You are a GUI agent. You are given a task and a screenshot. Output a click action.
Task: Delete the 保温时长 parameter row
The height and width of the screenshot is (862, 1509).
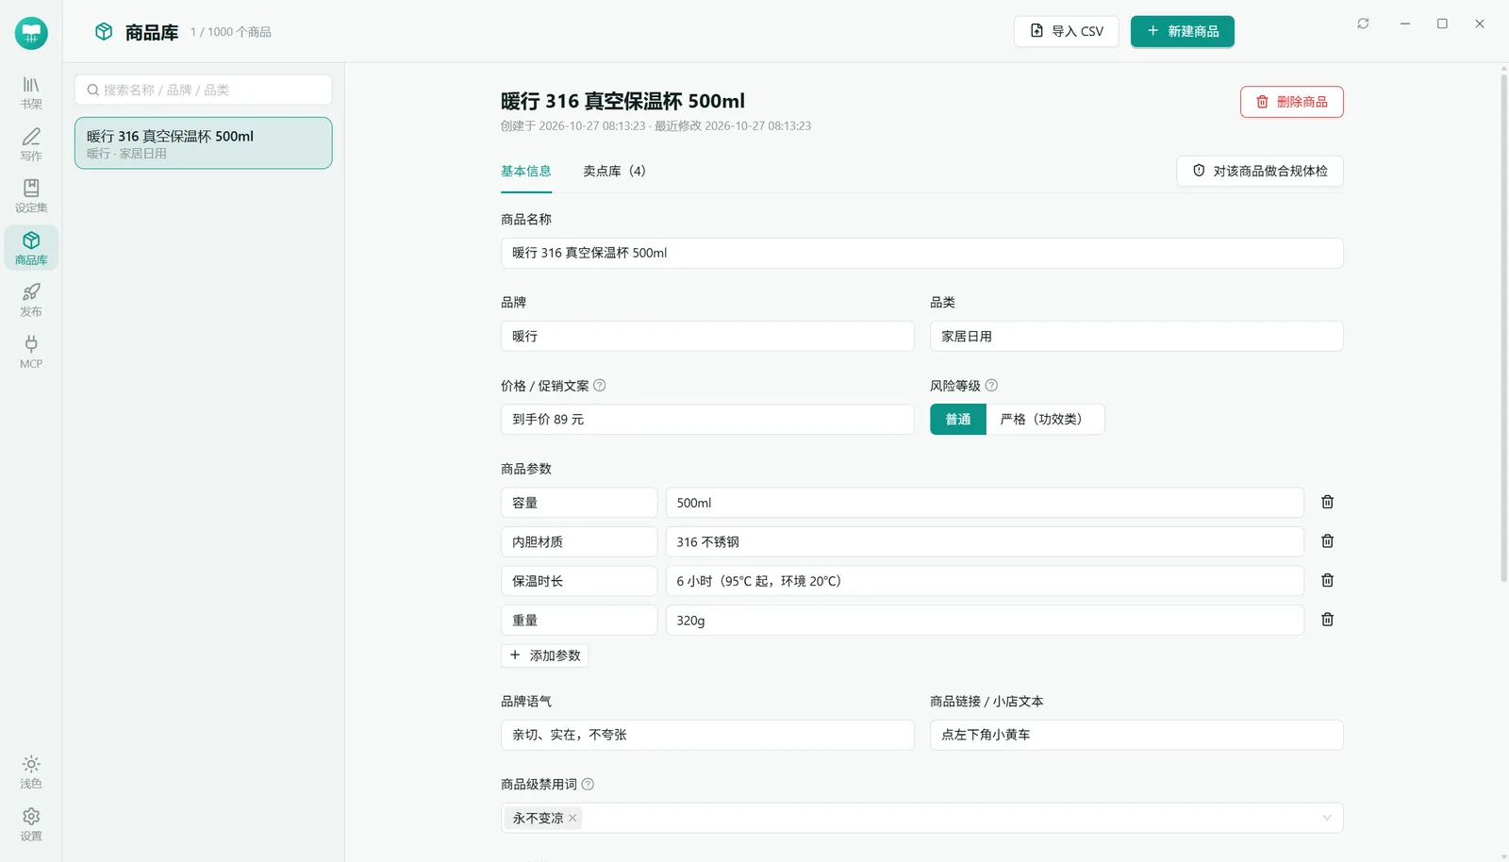(x=1327, y=580)
